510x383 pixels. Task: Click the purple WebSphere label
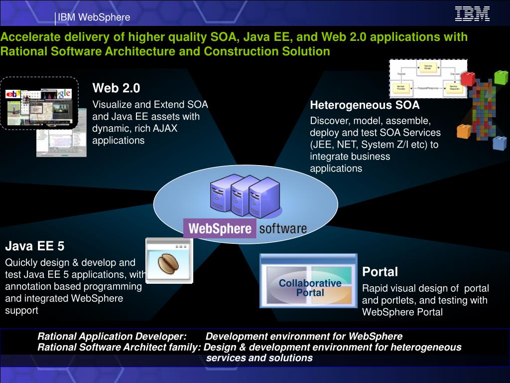(220, 228)
